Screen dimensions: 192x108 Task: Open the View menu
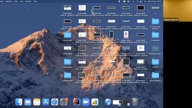click(x=16, y=1)
